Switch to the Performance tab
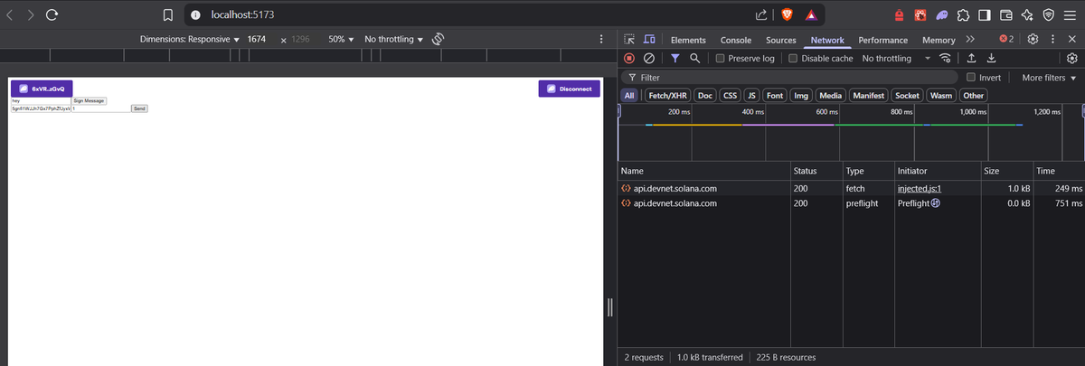1085x366 pixels. (x=883, y=40)
